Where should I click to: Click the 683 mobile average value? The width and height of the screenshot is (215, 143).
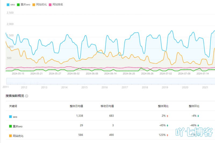coord(112,116)
